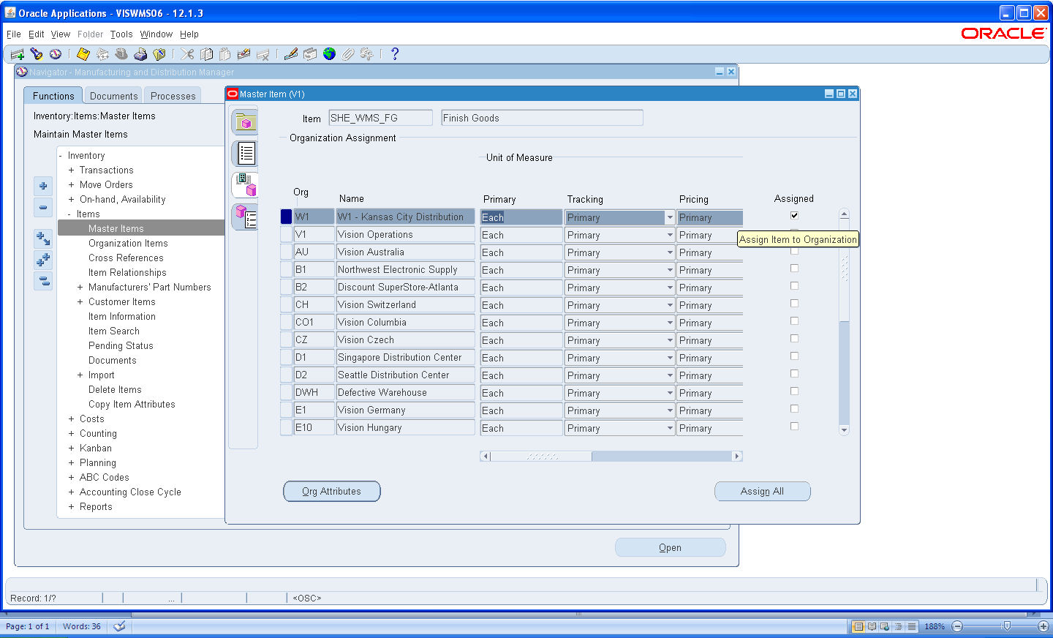Image resolution: width=1053 pixels, height=638 pixels.
Task: Click the Save icon on the toolbar
Action: coord(83,53)
